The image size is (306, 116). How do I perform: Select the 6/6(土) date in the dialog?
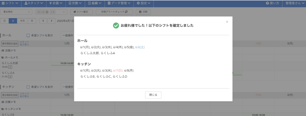click(140, 47)
